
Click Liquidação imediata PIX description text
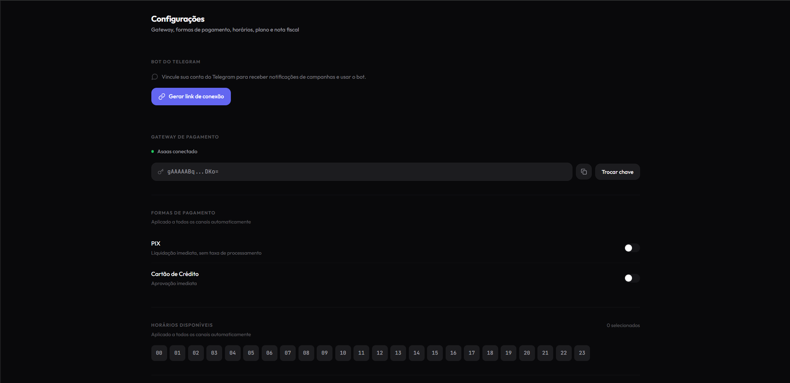206,253
